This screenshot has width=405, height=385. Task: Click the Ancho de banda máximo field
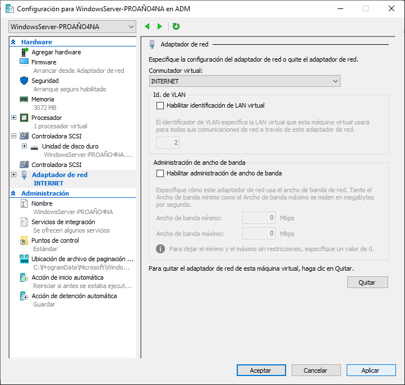coord(259,234)
